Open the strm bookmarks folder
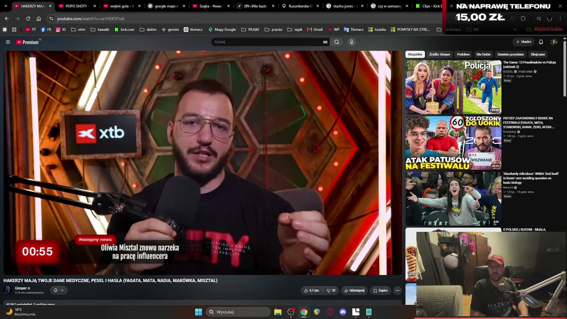567x319 pixels. point(78,30)
